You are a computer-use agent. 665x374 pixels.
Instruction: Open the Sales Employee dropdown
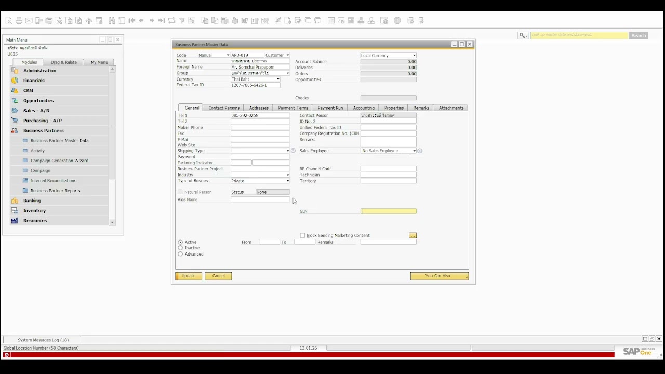(414, 151)
